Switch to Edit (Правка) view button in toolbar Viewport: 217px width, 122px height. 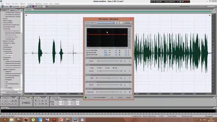pos(5,6)
